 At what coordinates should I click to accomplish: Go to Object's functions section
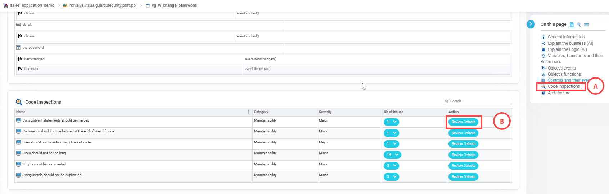564,74
